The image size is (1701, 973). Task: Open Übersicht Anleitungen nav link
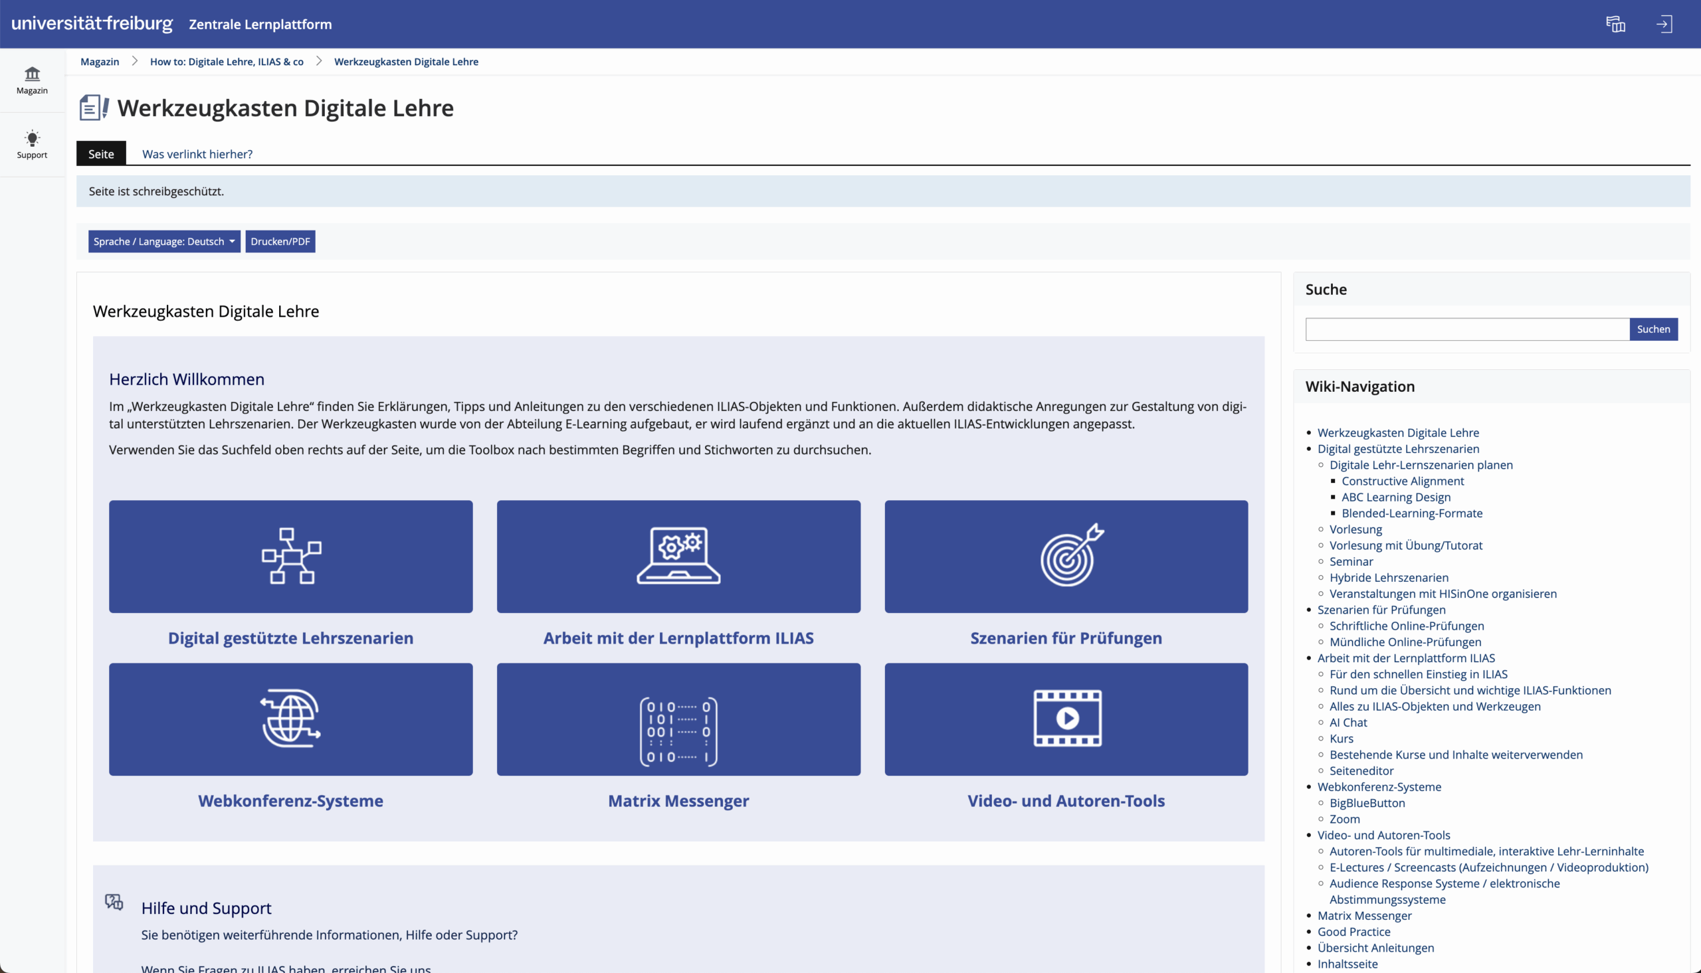point(1375,948)
